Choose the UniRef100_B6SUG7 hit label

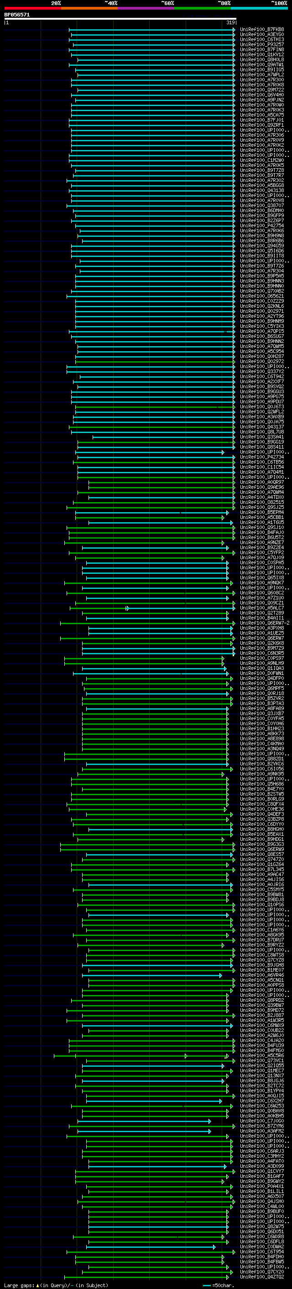[x=262, y=336]
